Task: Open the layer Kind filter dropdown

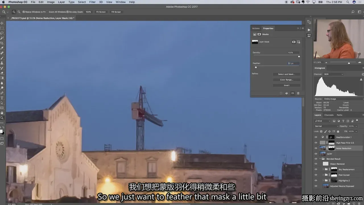Action: (322, 121)
